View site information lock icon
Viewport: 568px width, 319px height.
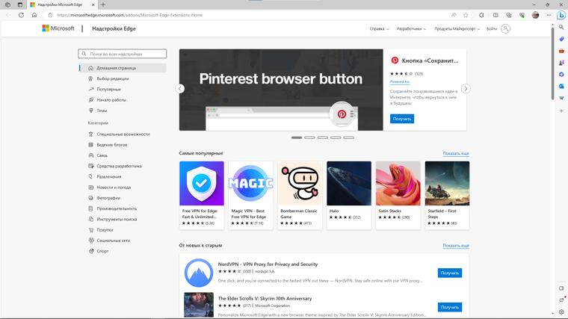[50, 15]
